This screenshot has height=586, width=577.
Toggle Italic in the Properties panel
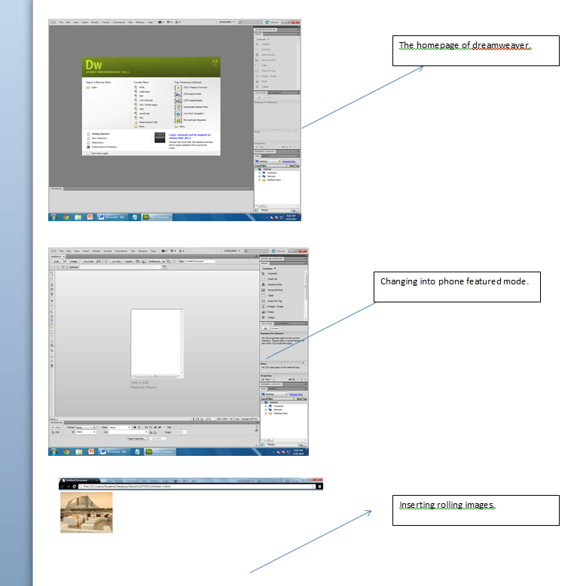139,427
